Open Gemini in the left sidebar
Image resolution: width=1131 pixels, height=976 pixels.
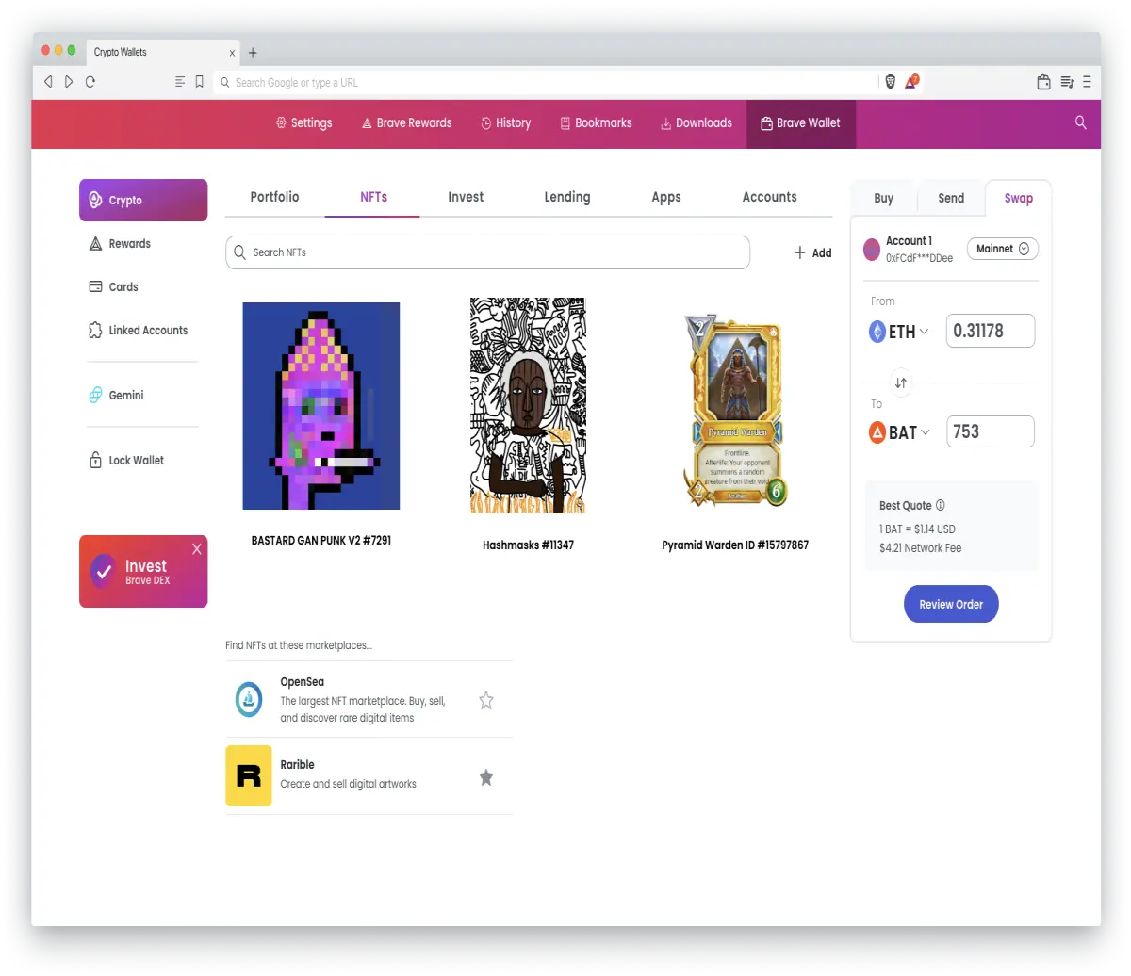(x=116, y=396)
